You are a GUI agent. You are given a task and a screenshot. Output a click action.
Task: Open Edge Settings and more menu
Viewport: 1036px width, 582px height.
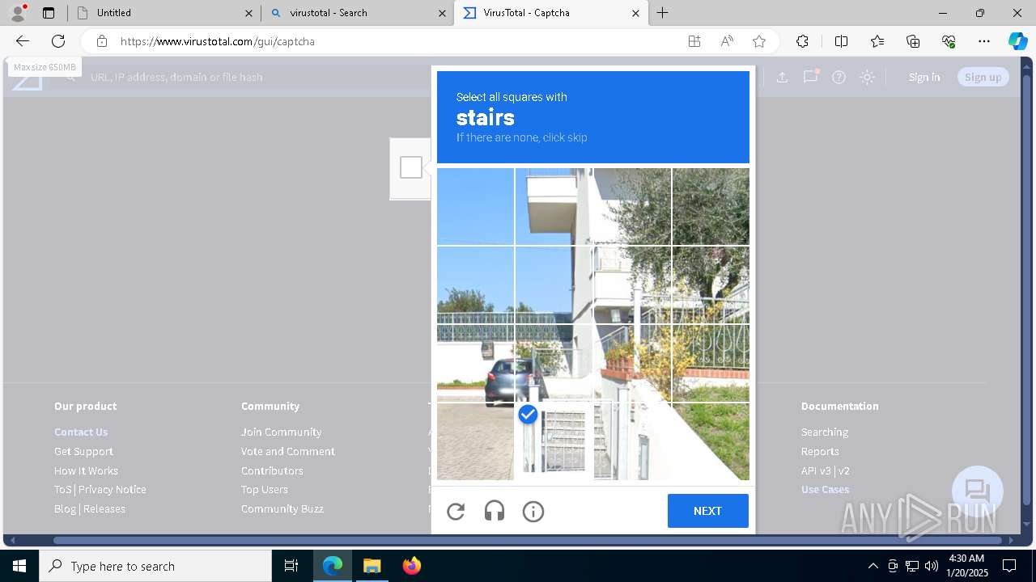[984, 41]
